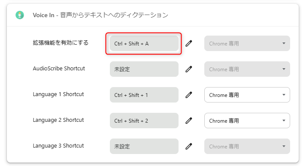
Task: Open AudioScribe Shortcut scope dropdown
Action: click(x=247, y=69)
